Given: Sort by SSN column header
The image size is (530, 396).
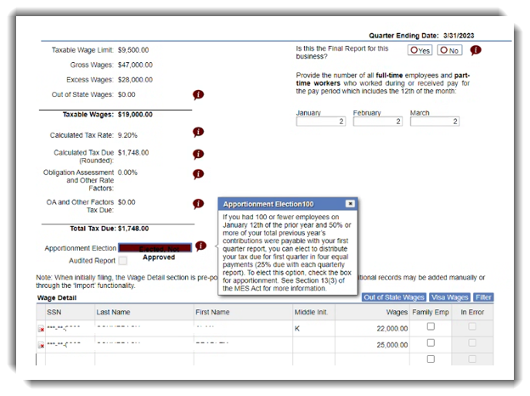Looking at the screenshot, I should 70,312.
